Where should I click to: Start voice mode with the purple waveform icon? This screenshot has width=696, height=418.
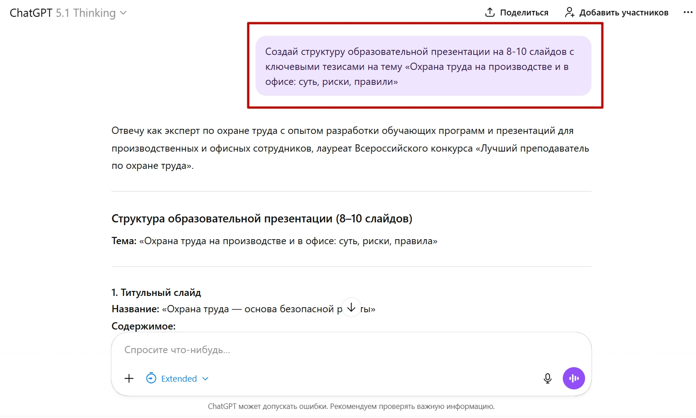[574, 378]
